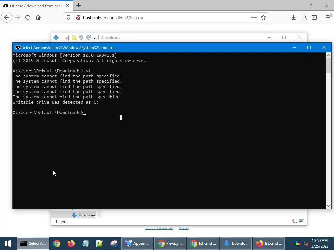Close the tst.cmd browser tab
This screenshot has width=334, height=250.
[68, 6]
